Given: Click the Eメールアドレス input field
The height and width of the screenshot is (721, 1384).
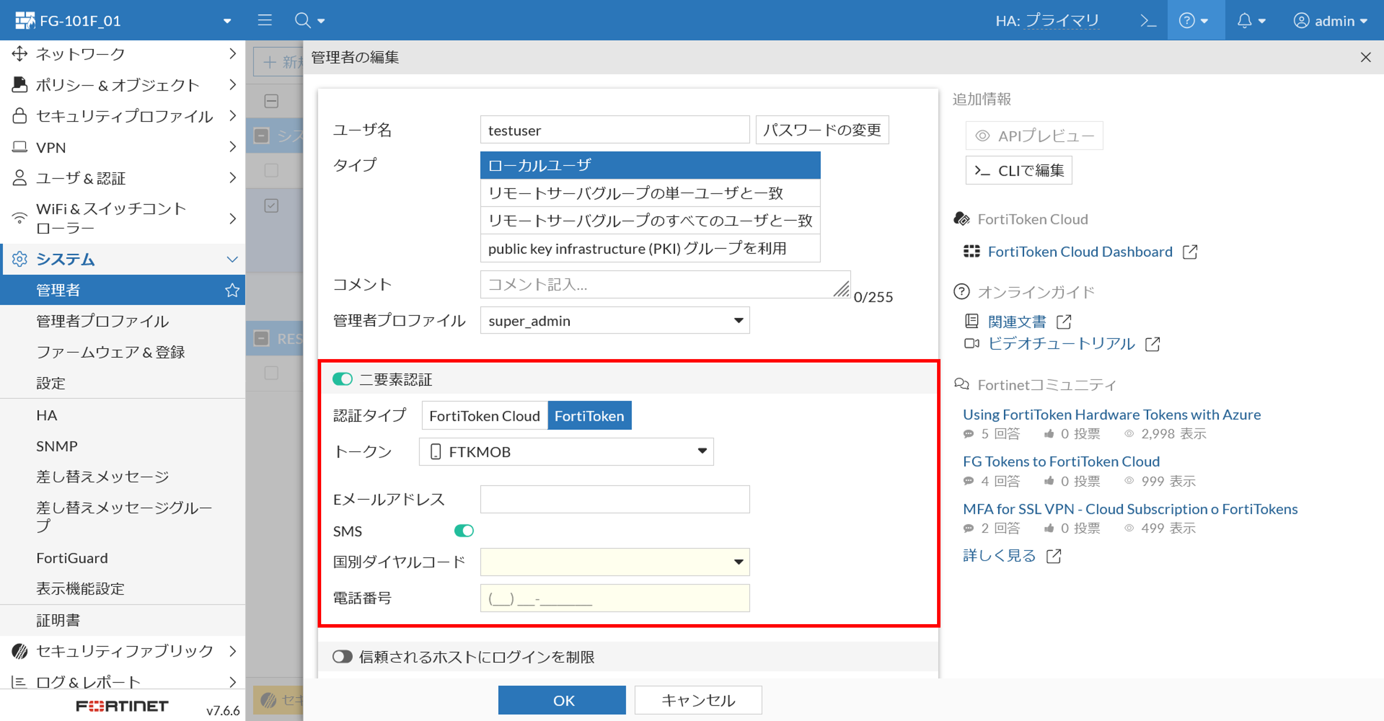Looking at the screenshot, I should click(615, 499).
